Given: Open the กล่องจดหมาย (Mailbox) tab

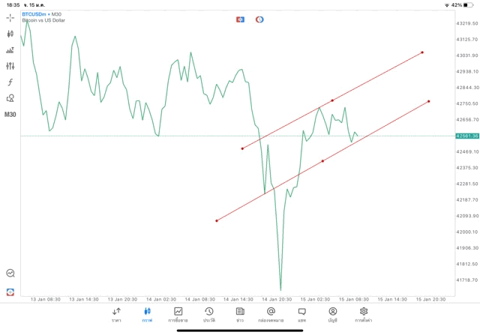Looking at the screenshot, I should point(271,314).
